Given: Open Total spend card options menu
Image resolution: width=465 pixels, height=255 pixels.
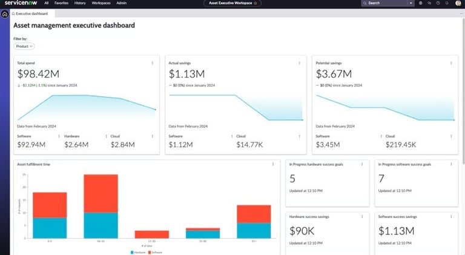Looking at the screenshot, I should (x=152, y=62).
